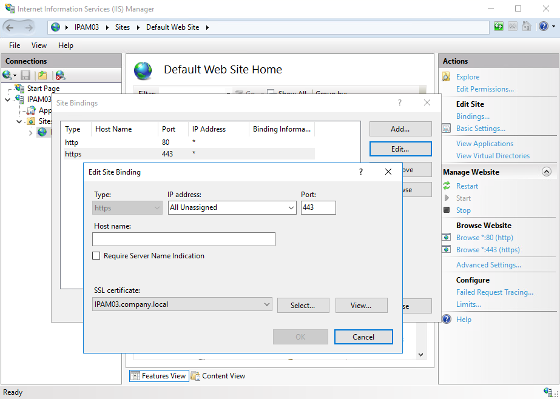Click the Delete Connection icon with red X

[x=59, y=75]
